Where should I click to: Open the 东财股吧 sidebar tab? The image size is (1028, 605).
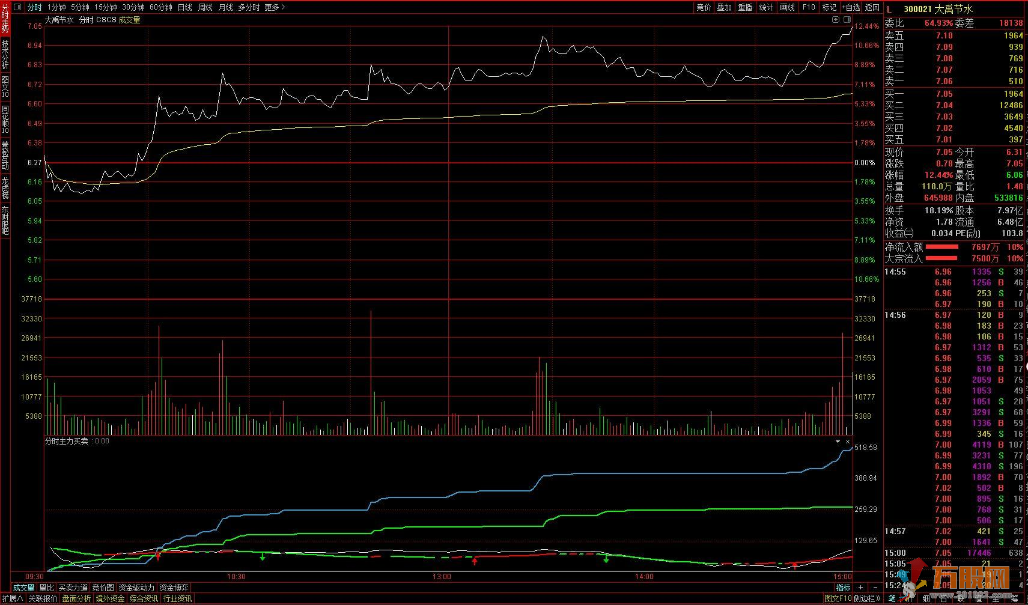click(x=5, y=220)
